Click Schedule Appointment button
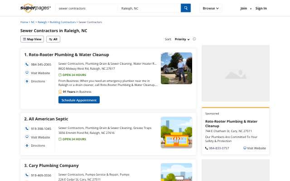 [79, 100]
